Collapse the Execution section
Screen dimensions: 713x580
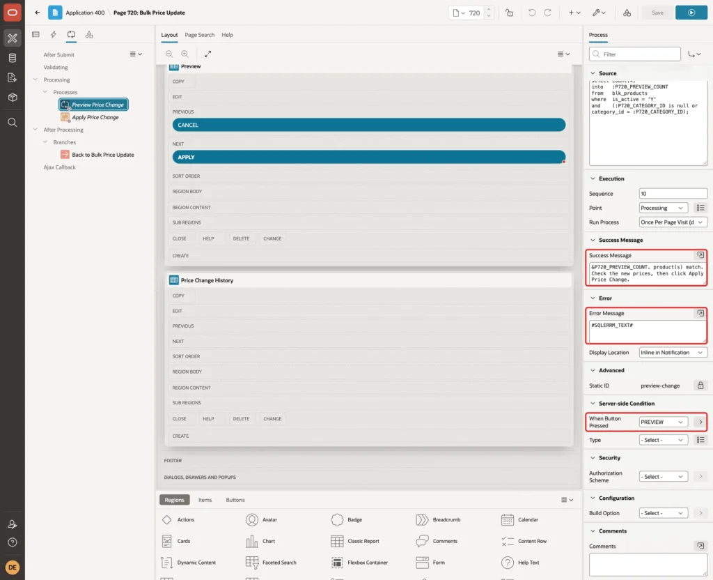tap(593, 178)
